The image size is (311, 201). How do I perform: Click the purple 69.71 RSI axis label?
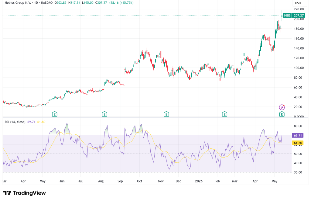tap(298, 135)
